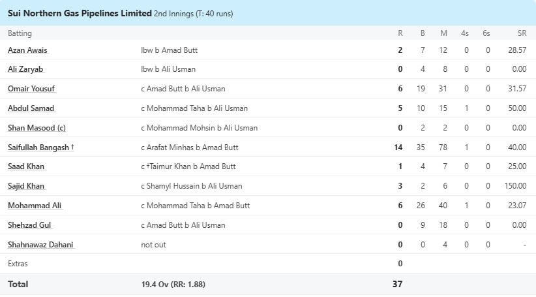This screenshot has width=536, height=297.
Task: Click on Ali Zaryab's name
Action: click(26, 69)
